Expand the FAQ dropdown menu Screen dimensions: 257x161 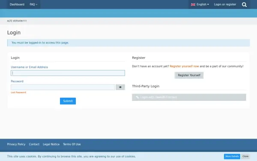coord(33,4)
